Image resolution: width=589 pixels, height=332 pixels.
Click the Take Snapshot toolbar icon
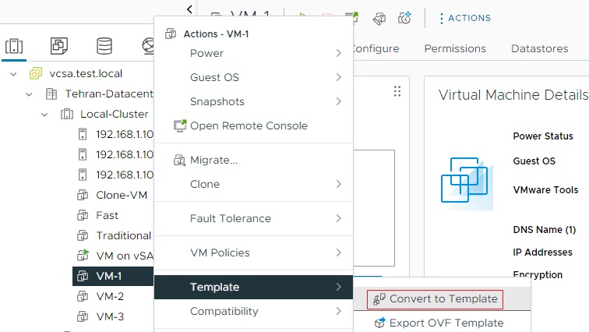pyautogui.click(x=404, y=17)
